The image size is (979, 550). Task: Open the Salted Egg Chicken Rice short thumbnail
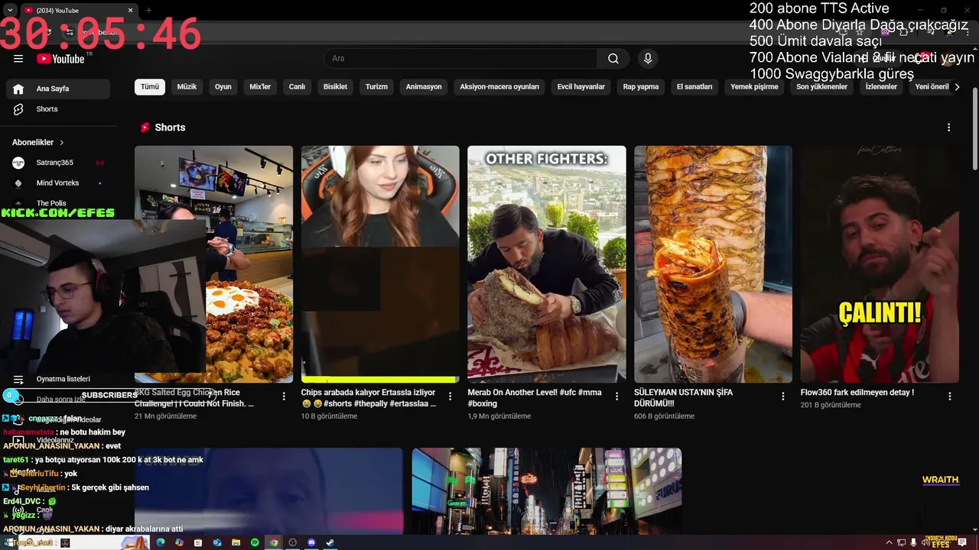(x=213, y=264)
